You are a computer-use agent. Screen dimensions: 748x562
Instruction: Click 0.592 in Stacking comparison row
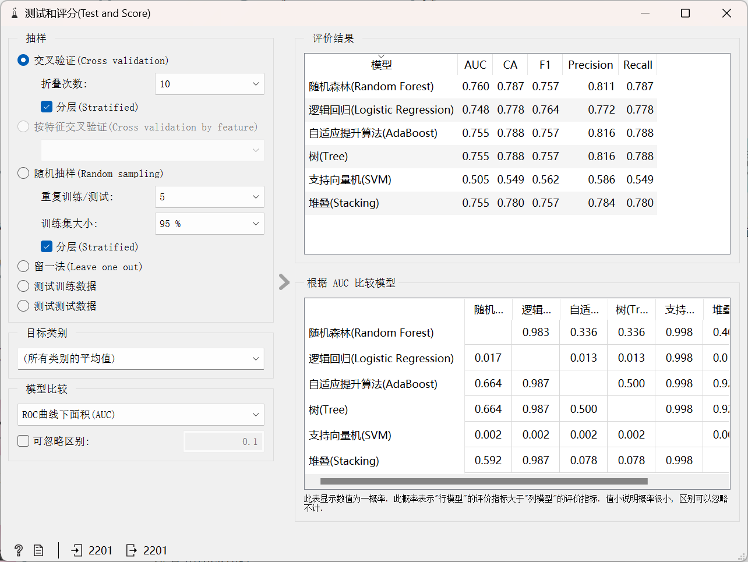488,461
